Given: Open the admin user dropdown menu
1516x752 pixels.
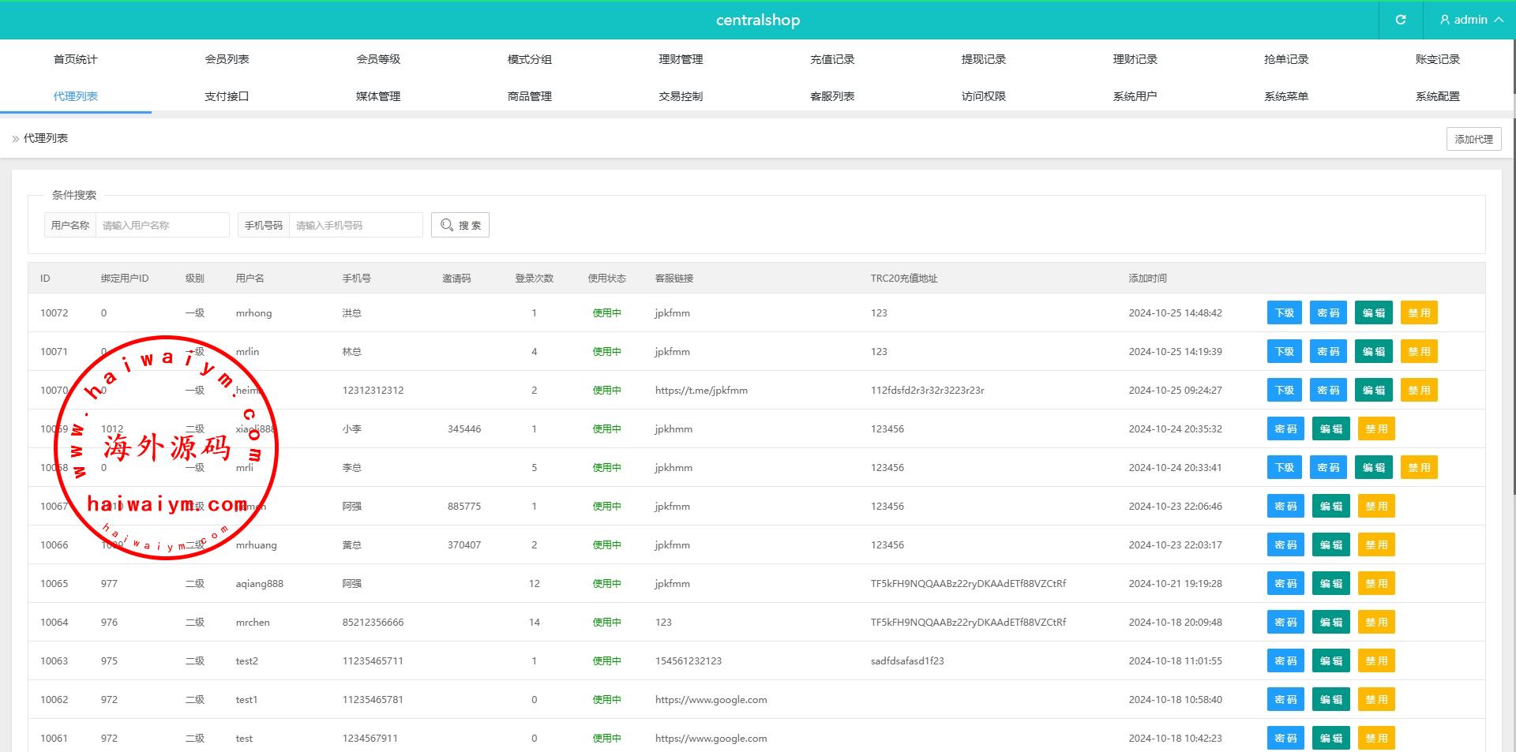Looking at the screenshot, I should (x=1470, y=20).
